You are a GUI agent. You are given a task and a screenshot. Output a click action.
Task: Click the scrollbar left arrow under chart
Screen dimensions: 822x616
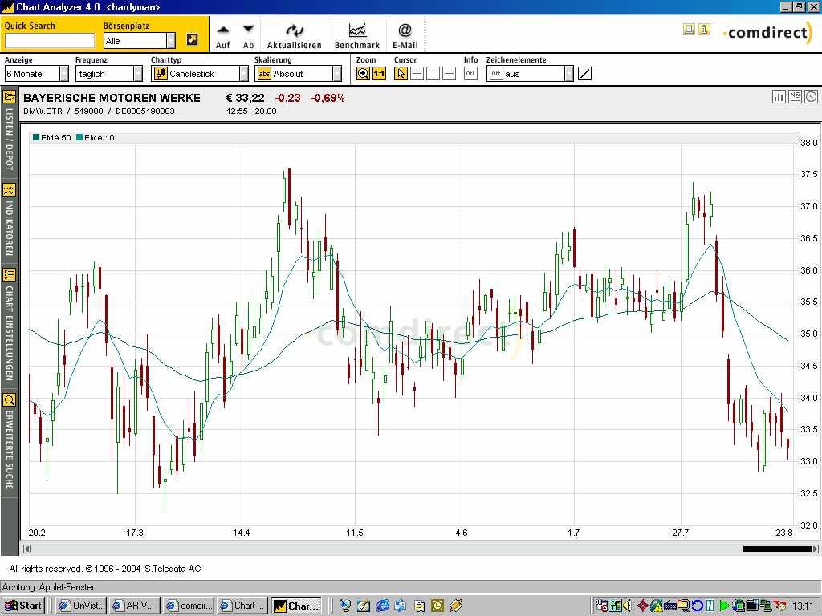click(x=26, y=549)
